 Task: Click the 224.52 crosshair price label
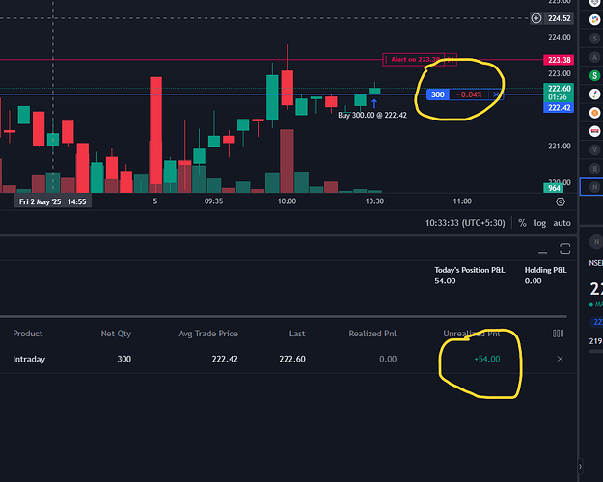(559, 18)
